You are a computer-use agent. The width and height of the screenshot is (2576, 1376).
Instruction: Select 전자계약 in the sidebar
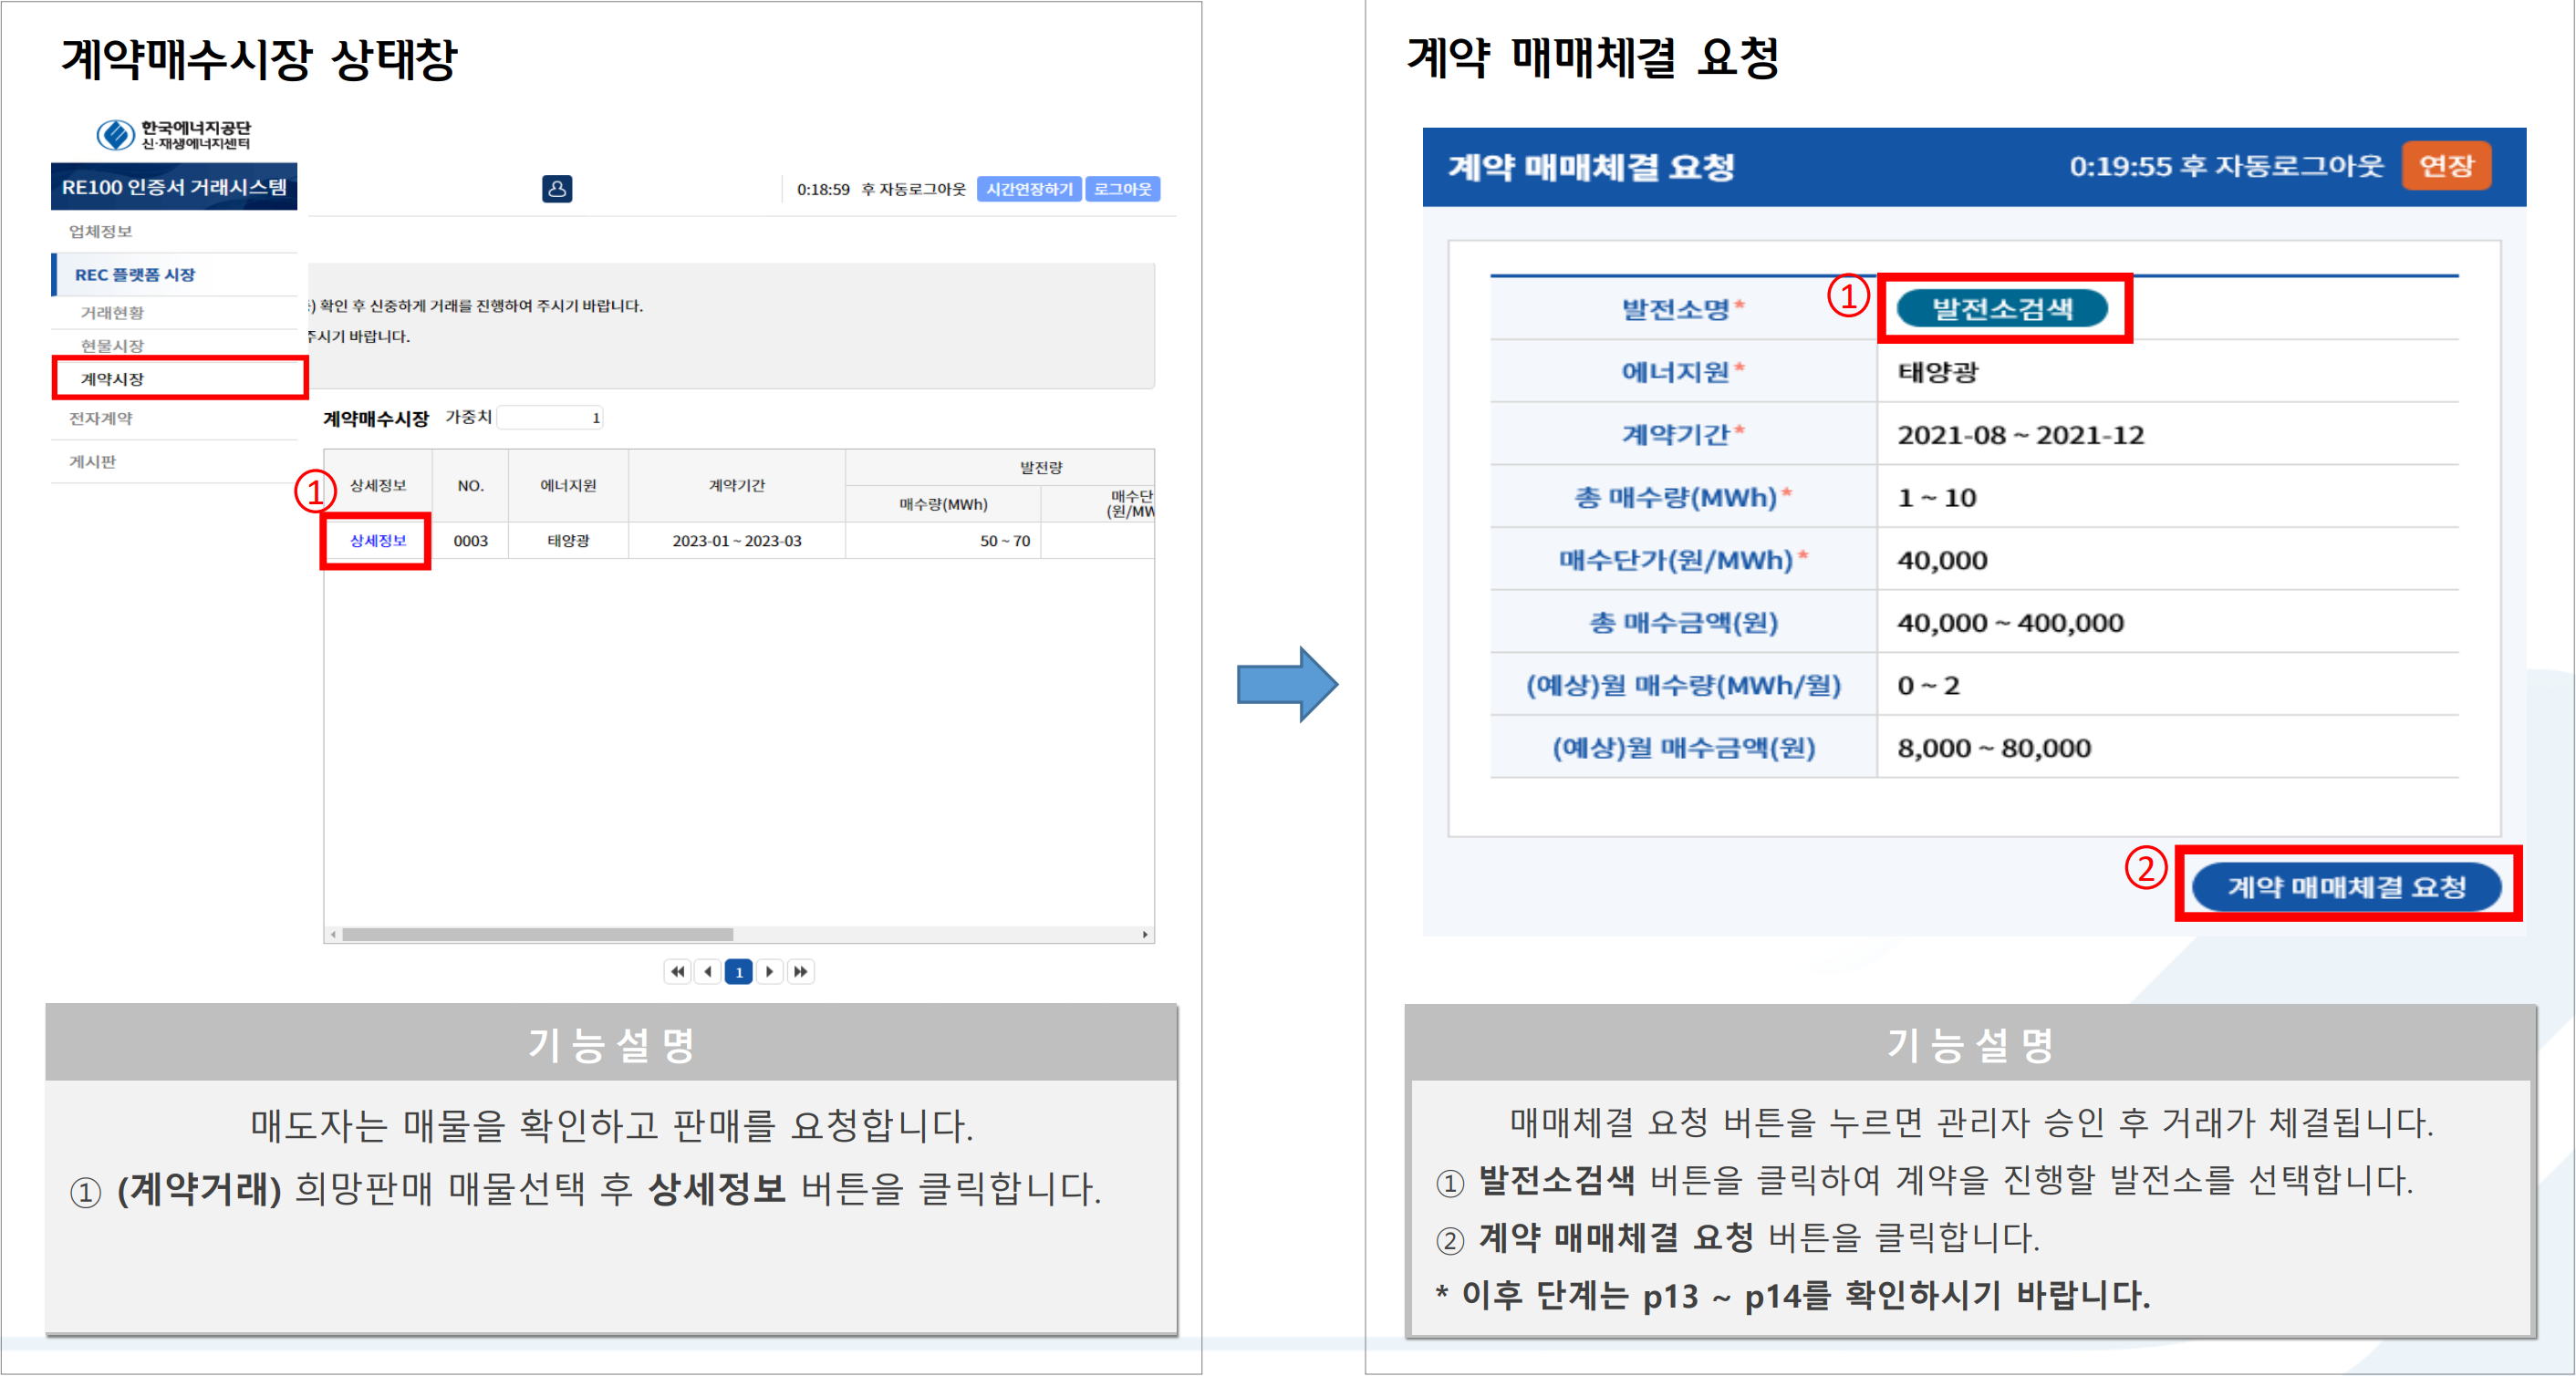[100, 418]
